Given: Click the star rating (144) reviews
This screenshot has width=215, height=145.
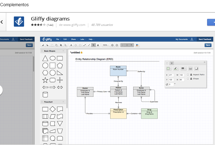Looking at the screenshot, I should pos(42,25).
